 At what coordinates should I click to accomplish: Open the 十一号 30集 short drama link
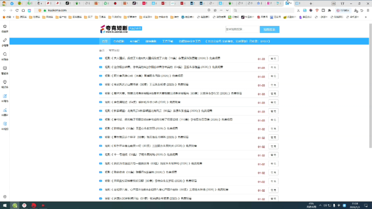[x=141, y=155]
